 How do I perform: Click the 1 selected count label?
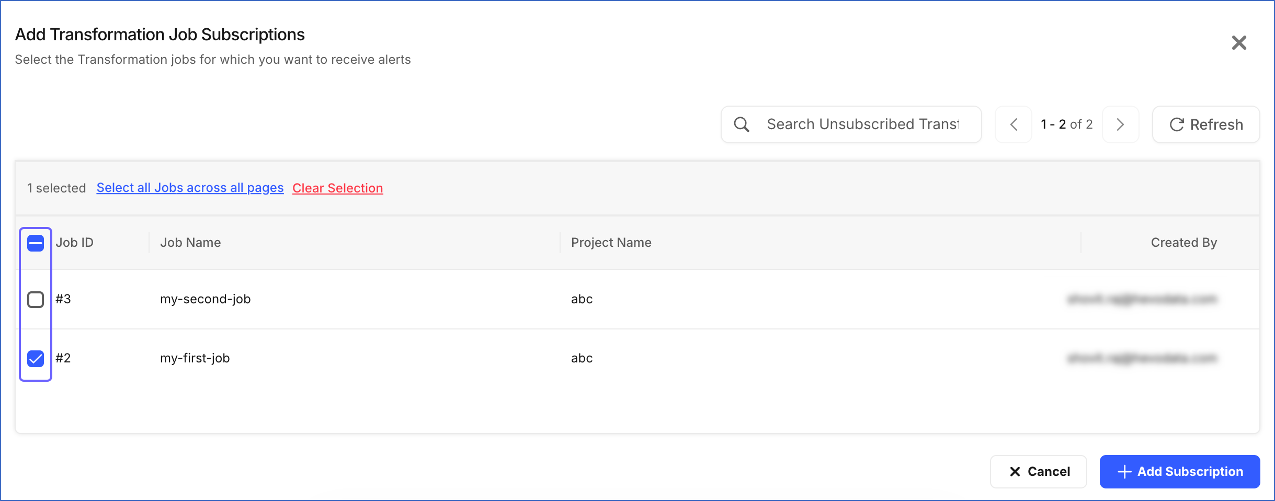56,188
